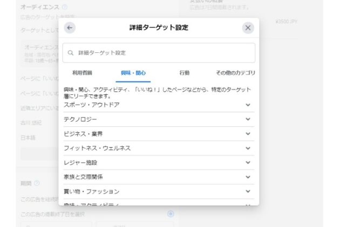340x227 pixels.
Task: Click the info icon beside オーディエンス
Action: 65,7
